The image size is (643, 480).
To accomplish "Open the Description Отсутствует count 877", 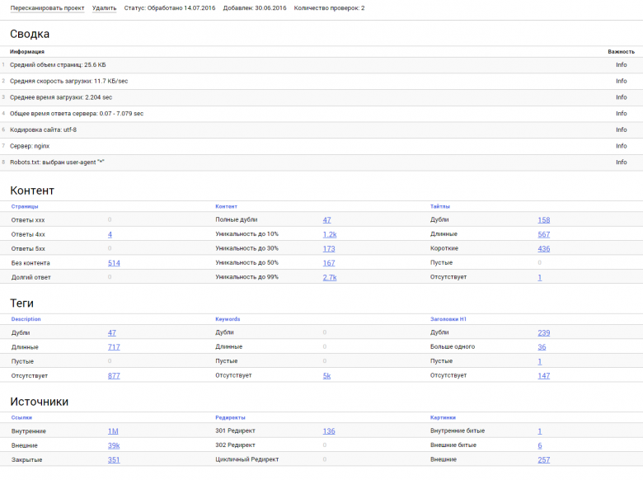I will (x=114, y=376).
